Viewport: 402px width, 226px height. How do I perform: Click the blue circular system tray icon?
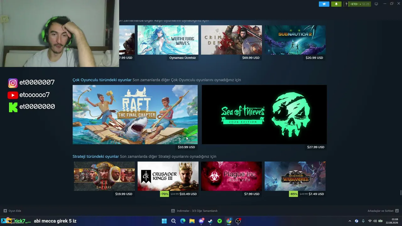356,221
